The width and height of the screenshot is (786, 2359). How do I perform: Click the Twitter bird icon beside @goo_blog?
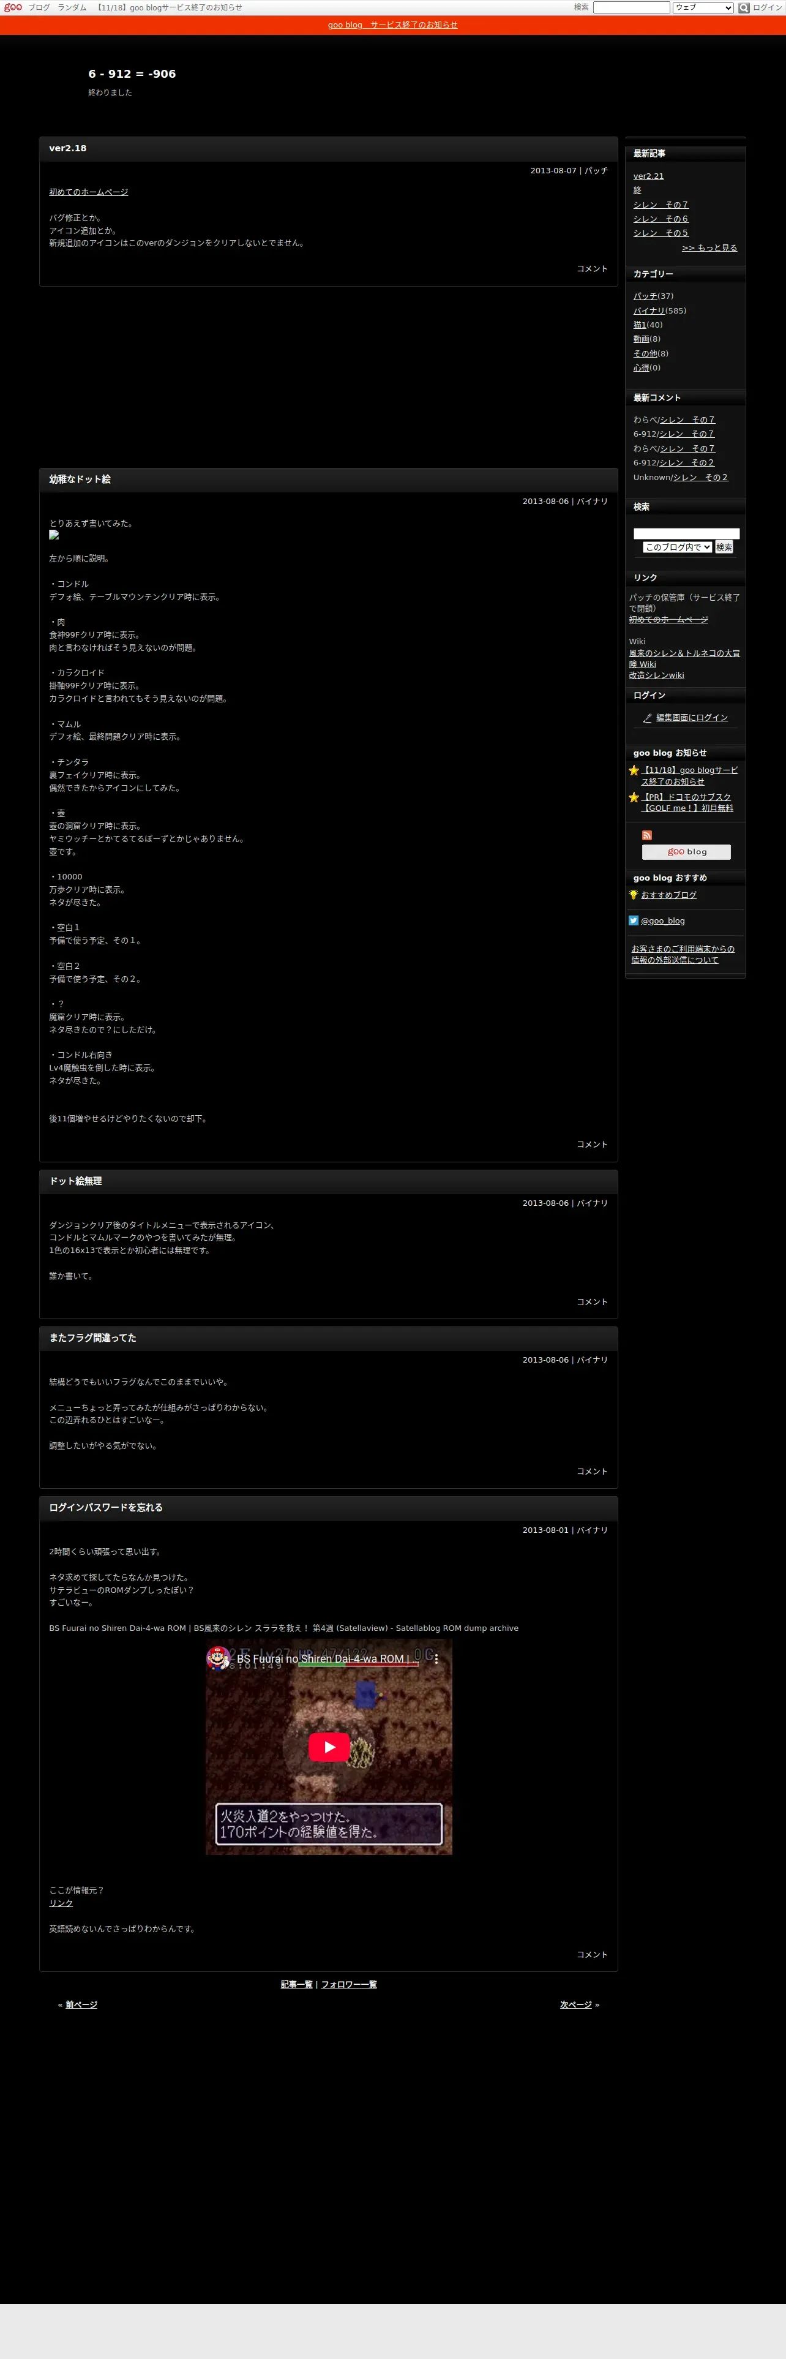point(633,920)
